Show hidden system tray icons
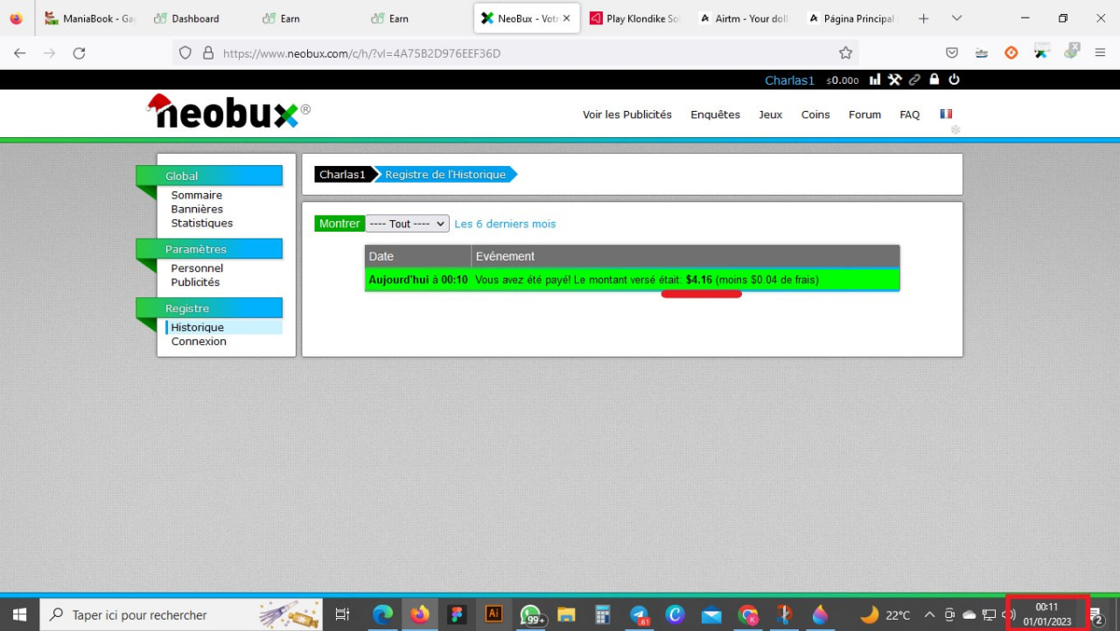Image resolution: width=1120 pixels, height=631 pixels. pyautogui.click(x=929, y=614)
